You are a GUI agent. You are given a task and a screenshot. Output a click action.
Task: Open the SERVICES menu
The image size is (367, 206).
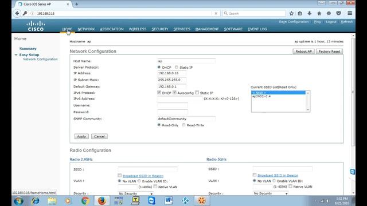[182, 29]
